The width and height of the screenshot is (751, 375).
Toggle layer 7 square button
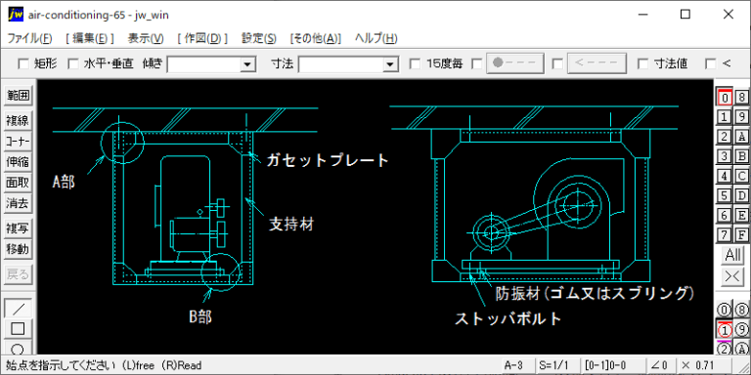[725, 234]
